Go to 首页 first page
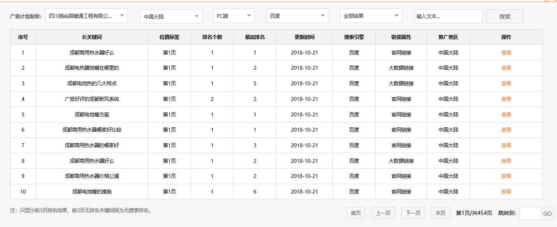Screen dimensions: 557x227 (x=355, y=213)
